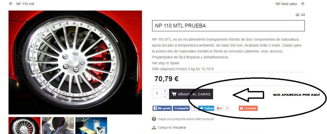Viewport: 327px width, 134px height.
Task: Tweet with the Twitter button
Action: click(x=206, y=108)
